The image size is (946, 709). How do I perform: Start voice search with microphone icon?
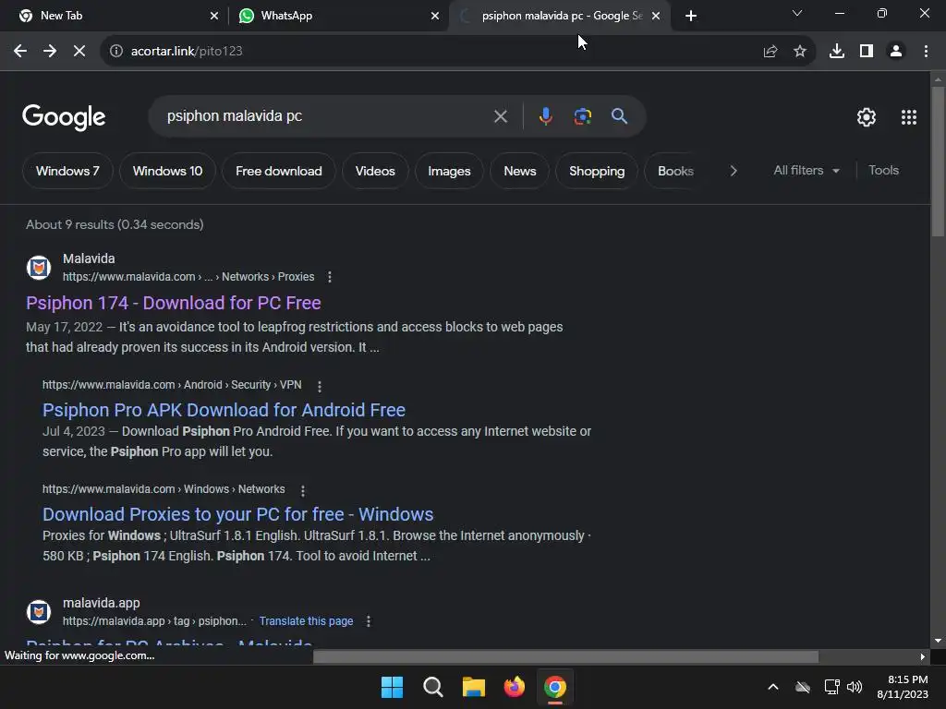click(545, 116)
